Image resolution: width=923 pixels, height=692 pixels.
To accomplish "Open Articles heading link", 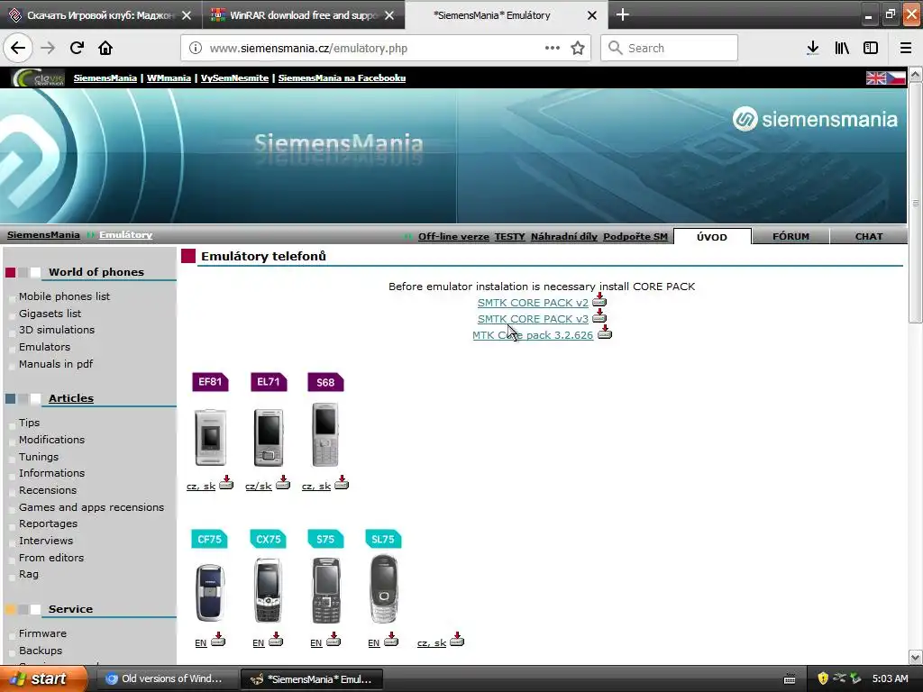I will coord(71,398).
